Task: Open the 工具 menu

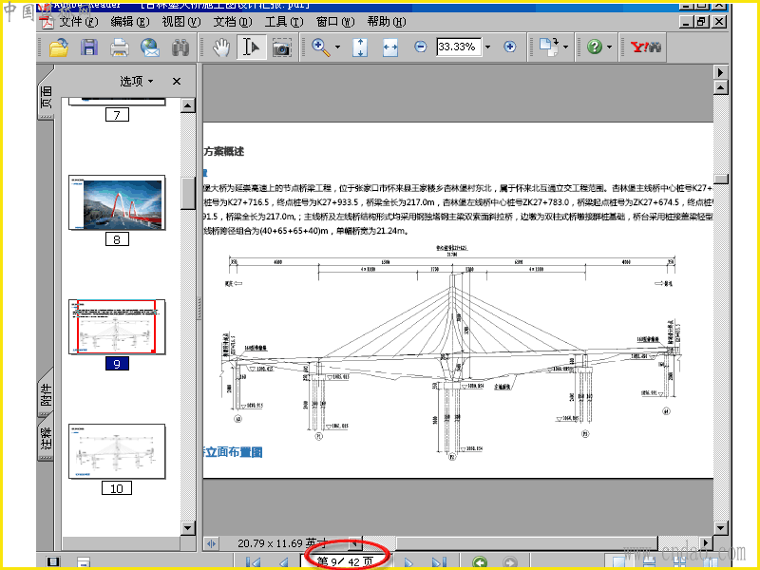Action: [282, 21]
